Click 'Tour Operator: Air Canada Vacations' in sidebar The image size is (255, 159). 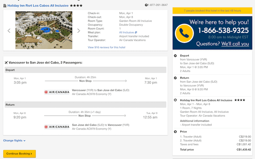[203, 116]
